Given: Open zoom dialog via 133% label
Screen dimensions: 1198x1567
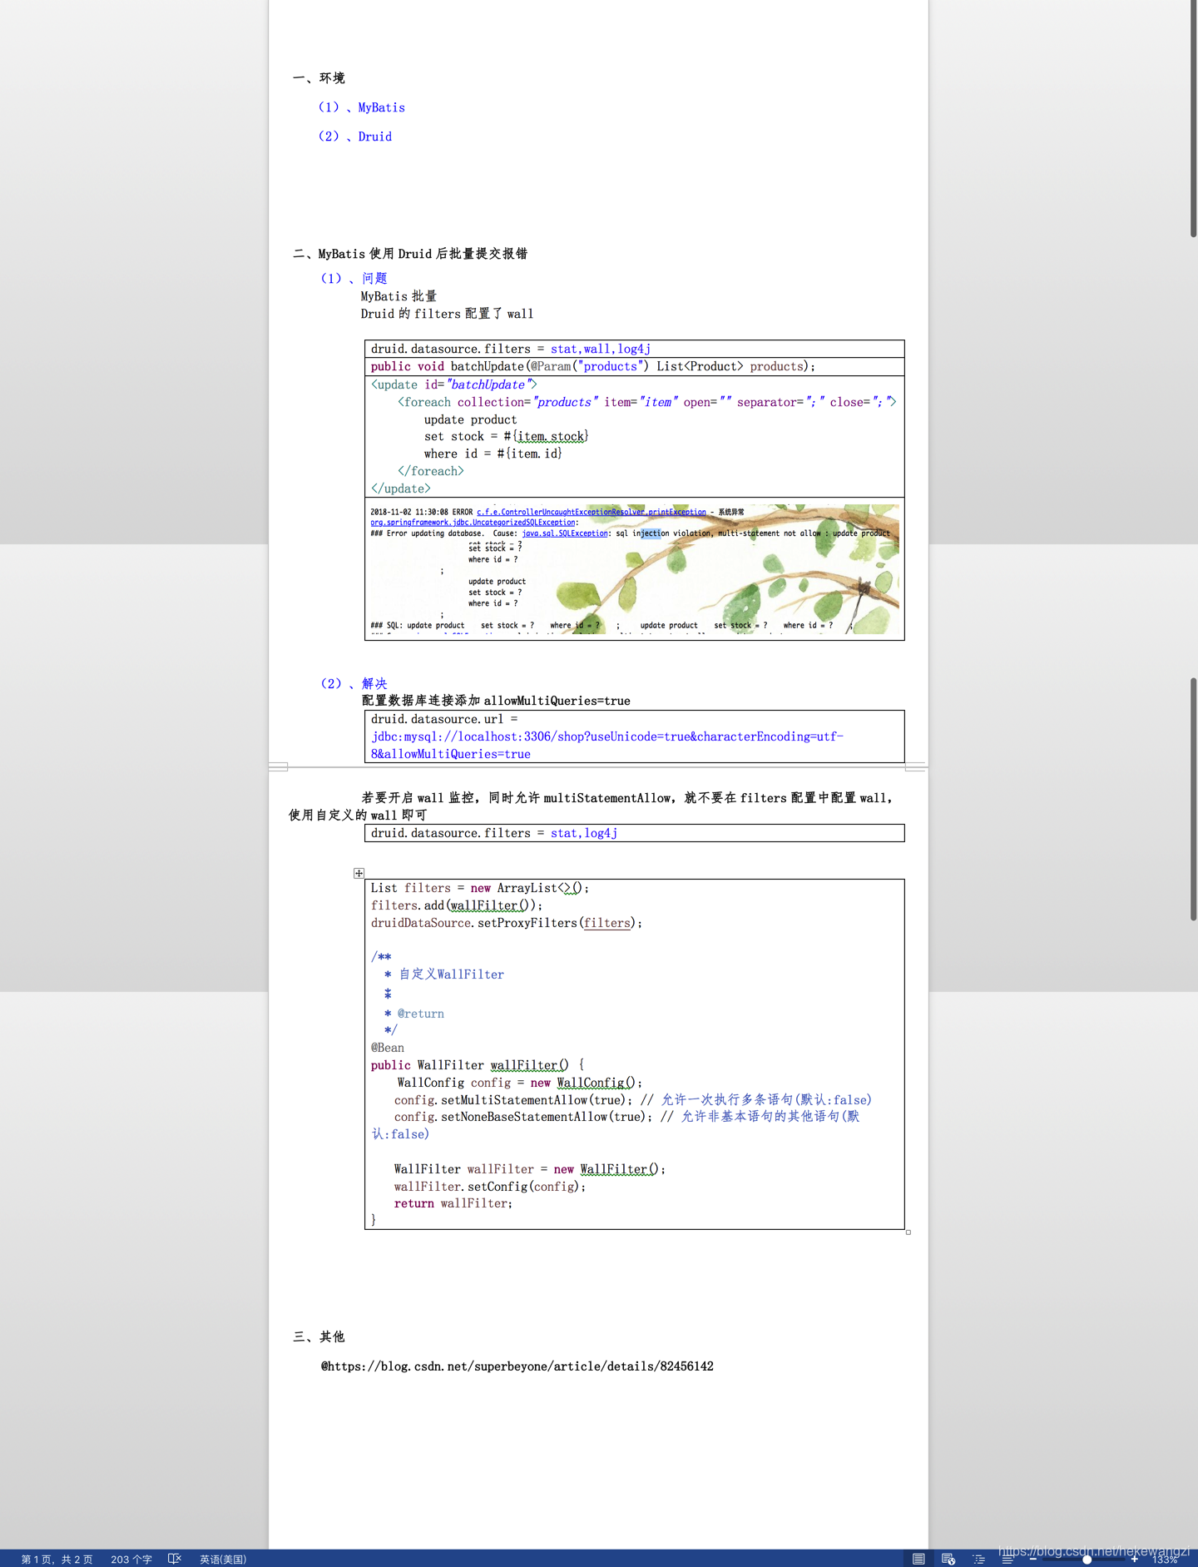Looking at the screenshot, I should pyautogui.click(x=1165, y=1560).
